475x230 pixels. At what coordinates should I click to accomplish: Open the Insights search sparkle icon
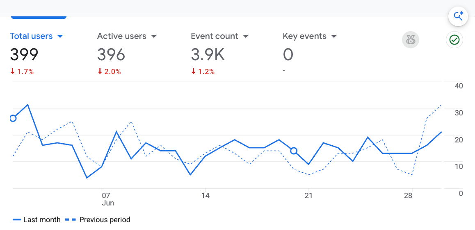point(458,16)
